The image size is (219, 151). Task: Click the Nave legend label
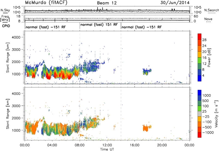point(208,19)
